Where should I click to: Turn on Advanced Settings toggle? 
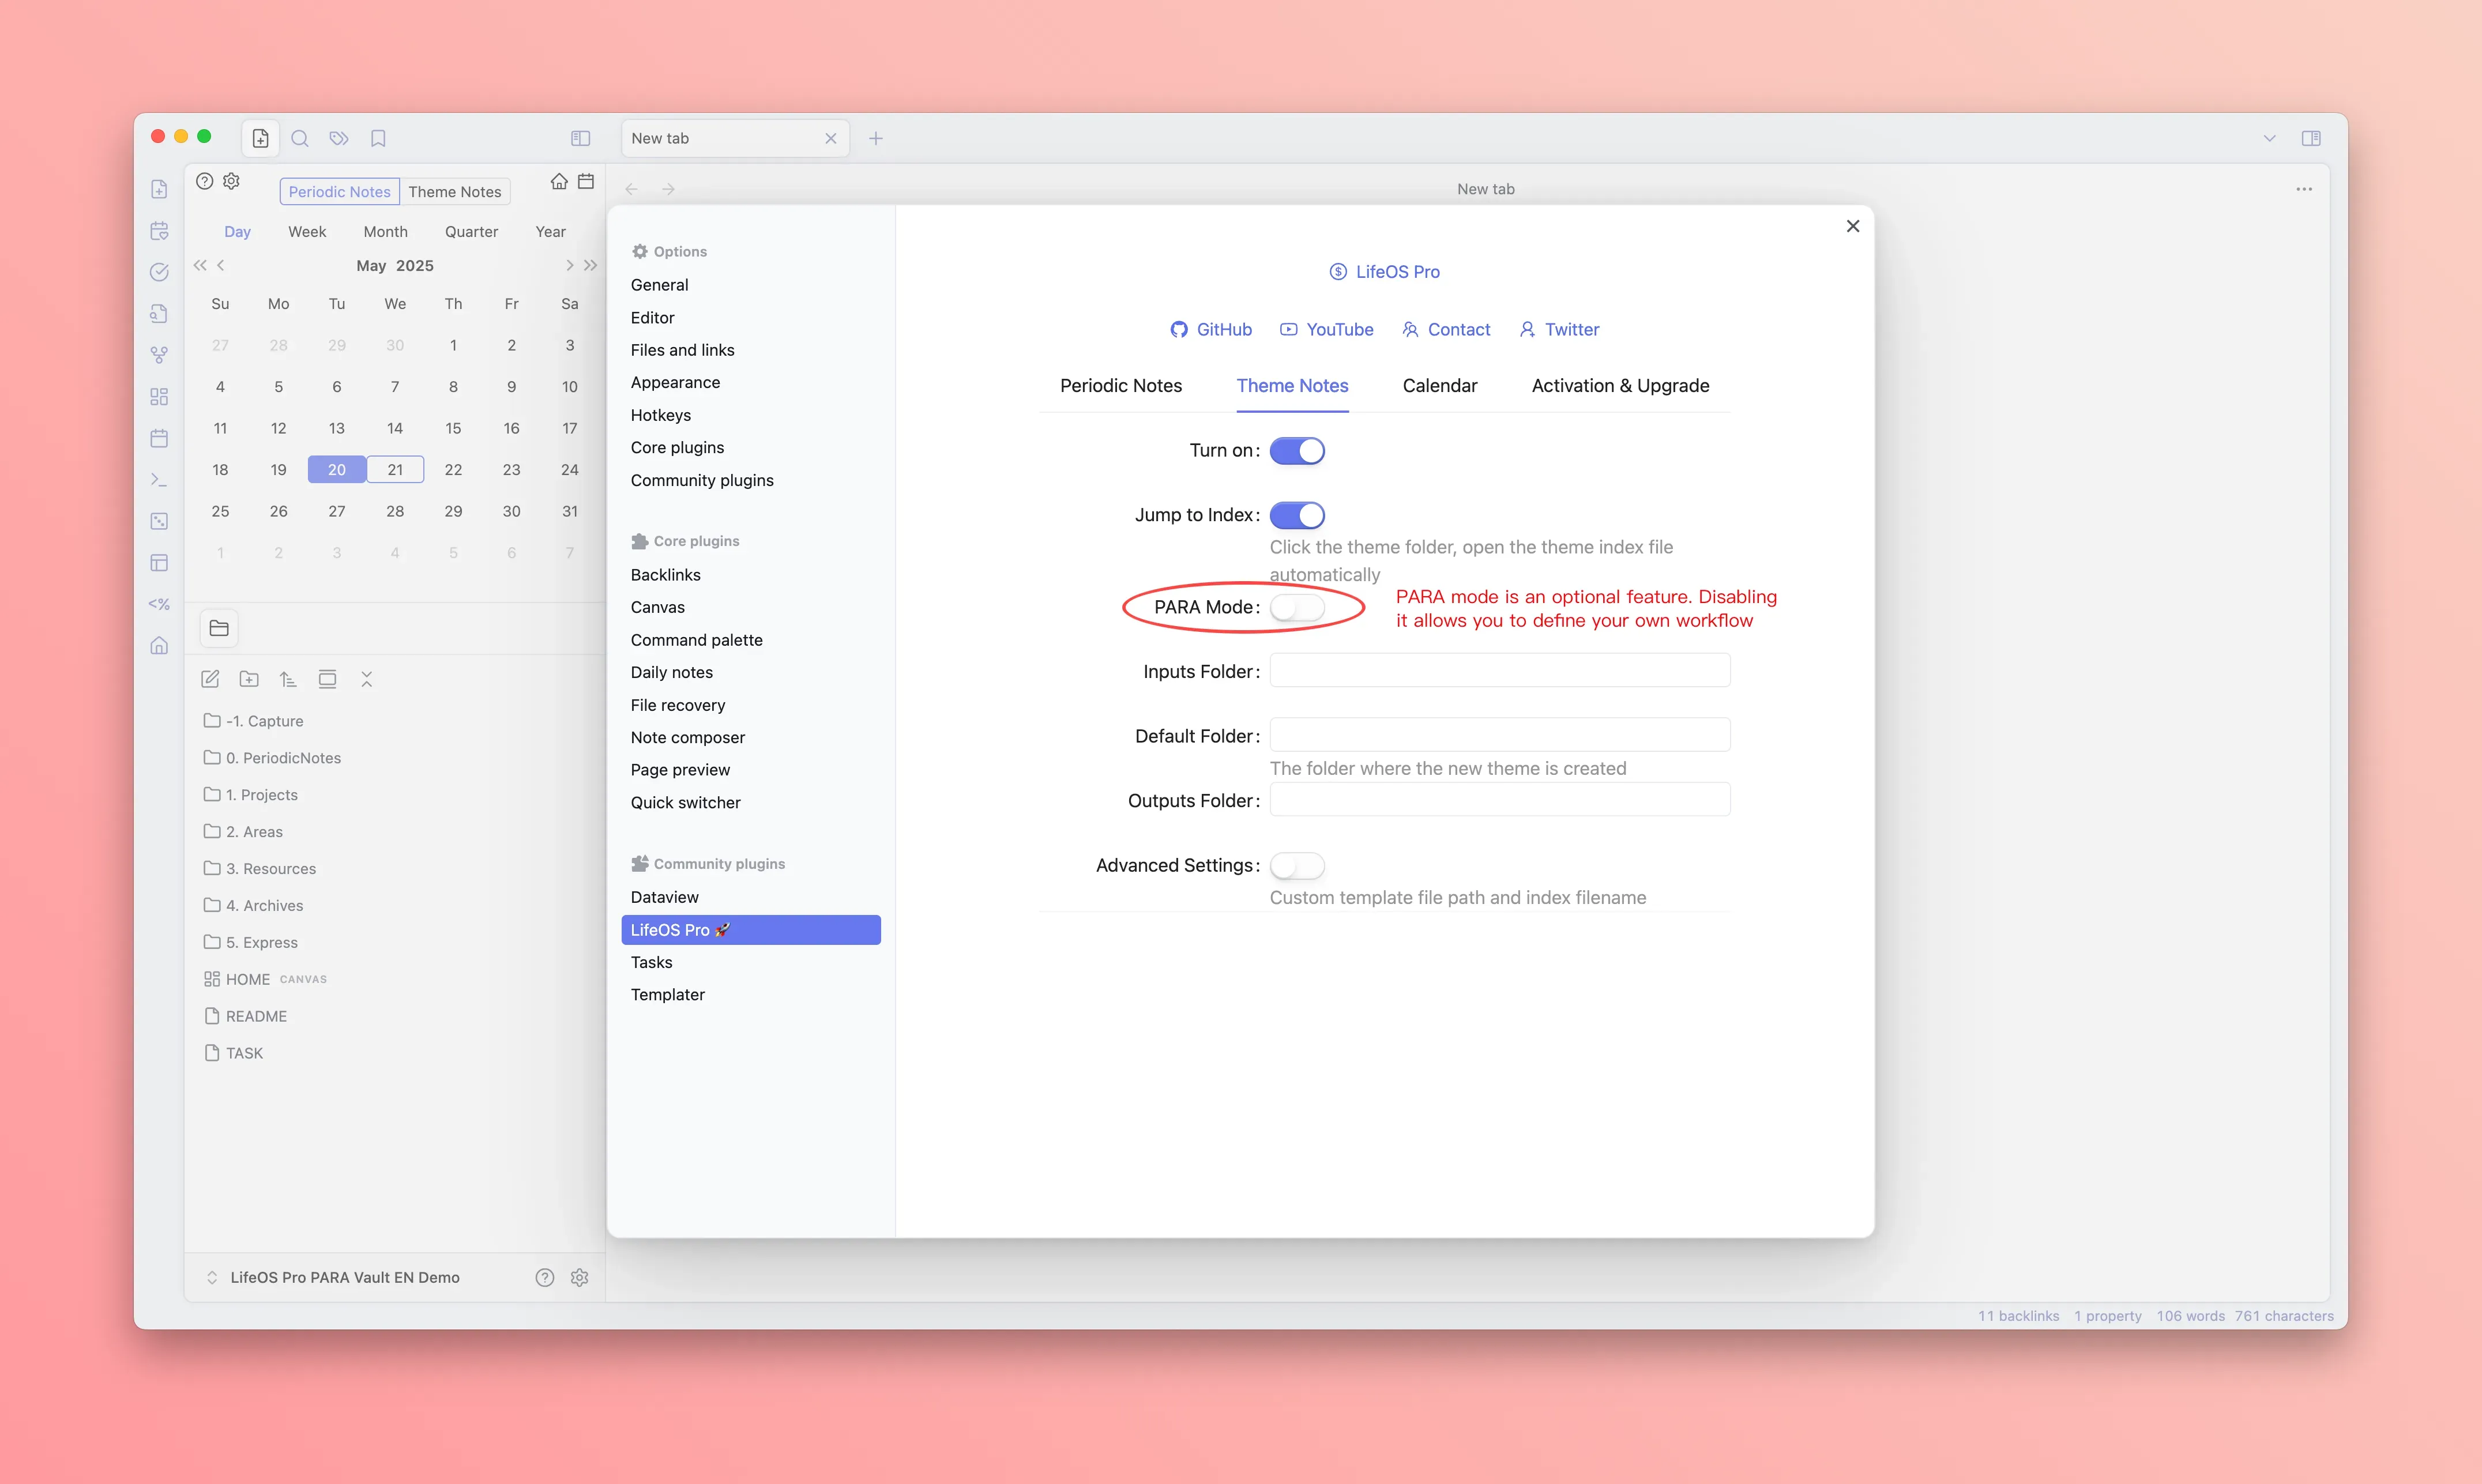coord(1297,865)
